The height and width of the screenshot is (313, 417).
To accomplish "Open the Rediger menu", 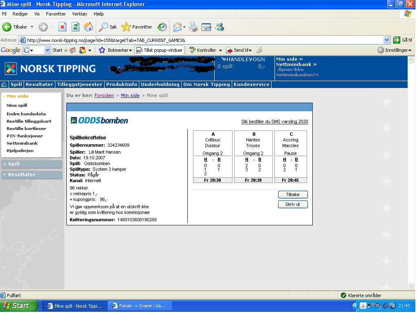I will [x=20, y=14].
